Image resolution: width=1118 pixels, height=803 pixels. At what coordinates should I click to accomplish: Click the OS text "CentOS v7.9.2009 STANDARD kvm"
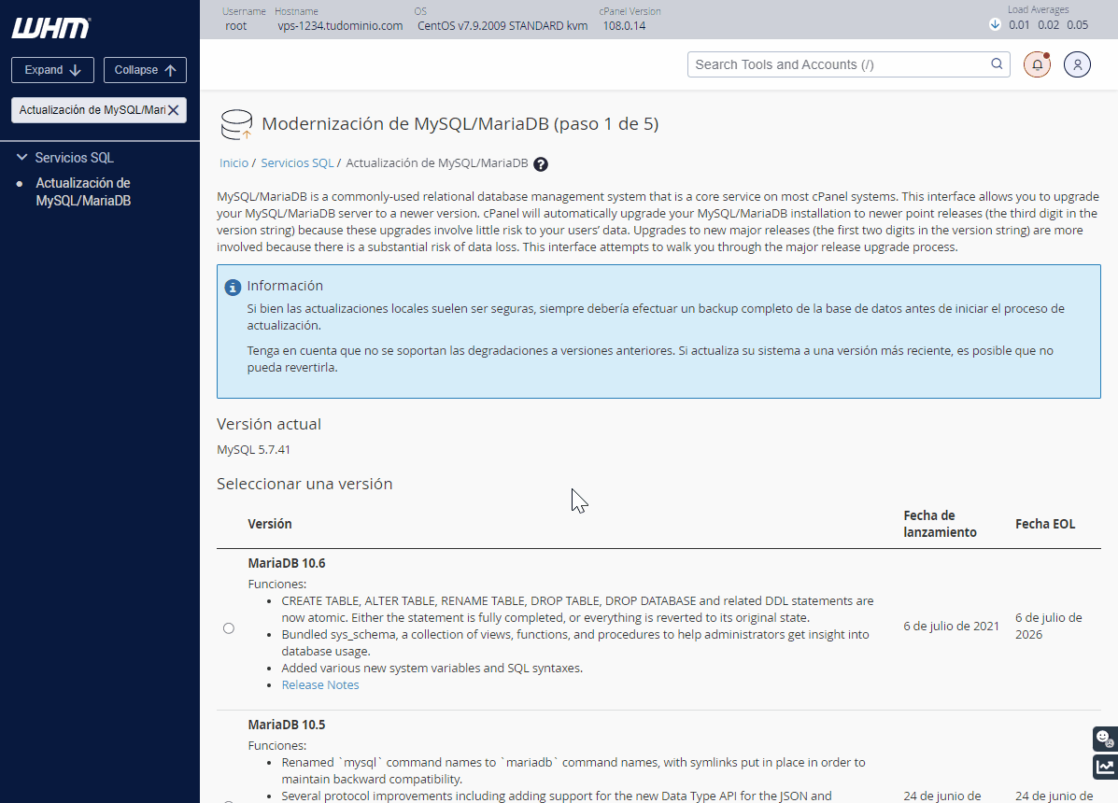coord(502,25)
